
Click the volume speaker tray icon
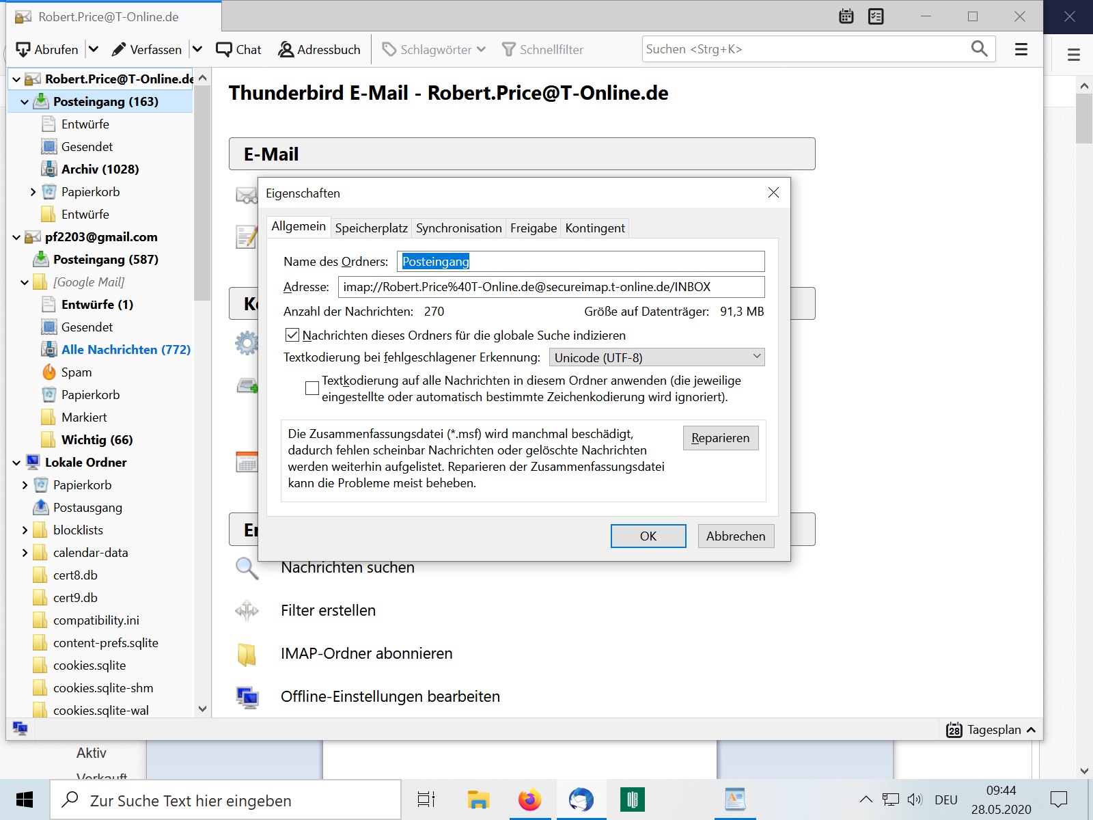point(915,799)
